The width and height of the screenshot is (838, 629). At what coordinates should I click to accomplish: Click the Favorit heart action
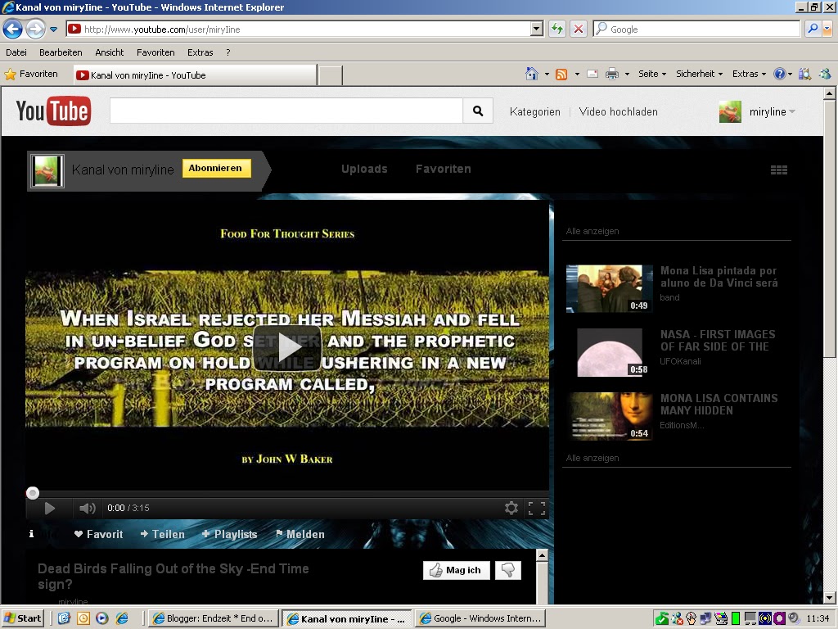98,534
